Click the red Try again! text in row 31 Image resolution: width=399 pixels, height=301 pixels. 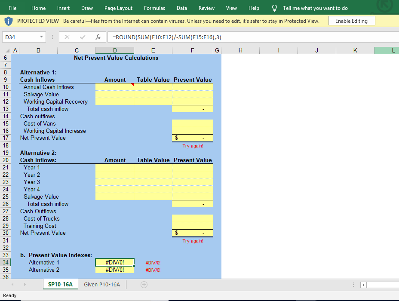click(193, 241)
